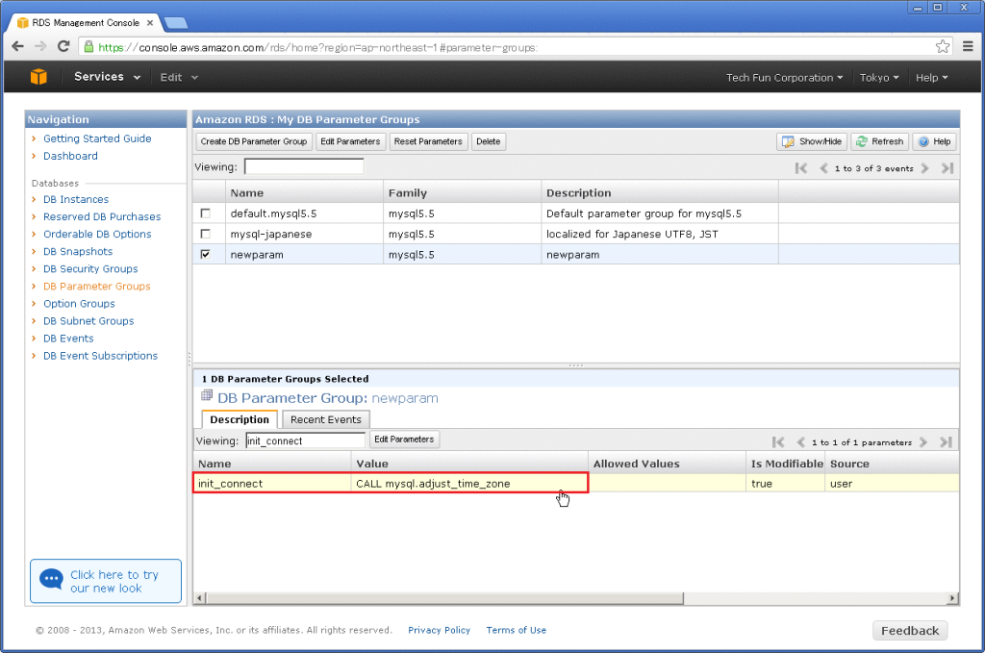This screenshot has height=653, width=985.
Task: Click the AWS orange cube logo
Action: [x=38, y=77]
